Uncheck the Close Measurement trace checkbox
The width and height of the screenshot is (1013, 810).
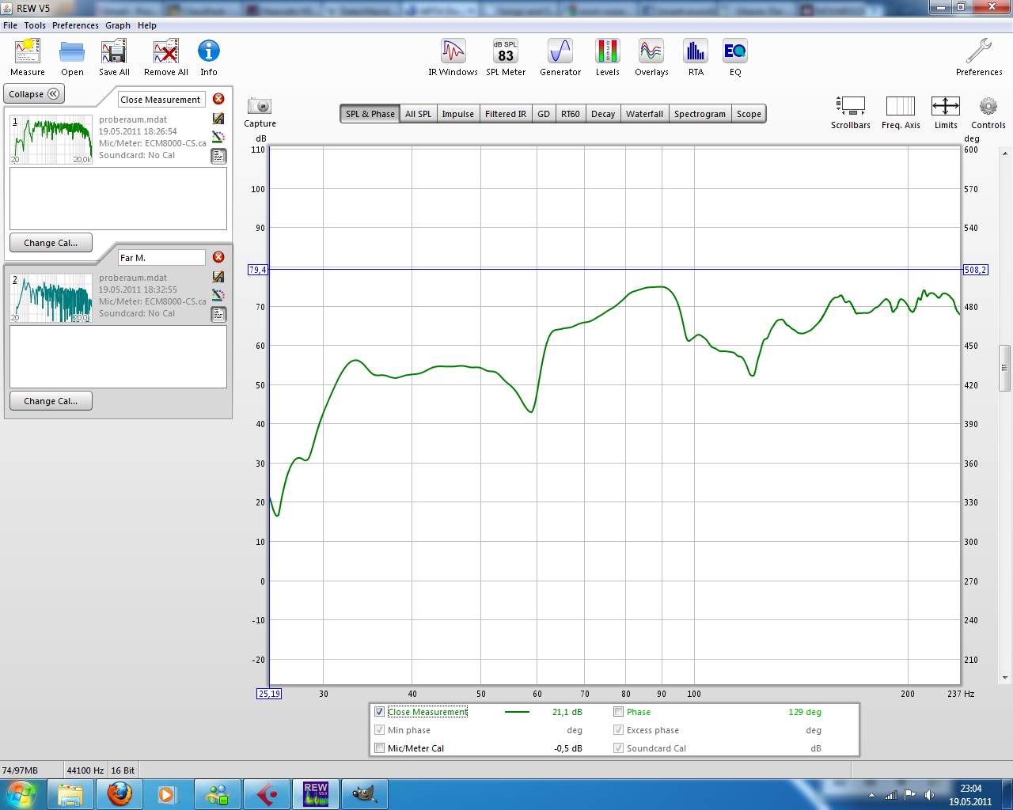coord(380,712)
